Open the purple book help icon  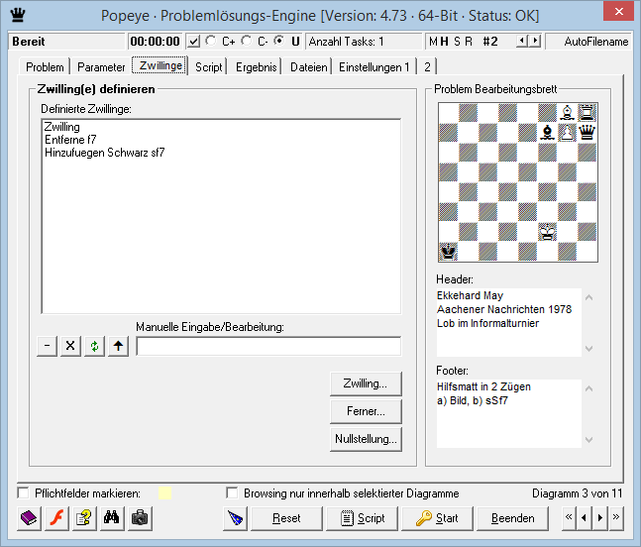[29, 518]
